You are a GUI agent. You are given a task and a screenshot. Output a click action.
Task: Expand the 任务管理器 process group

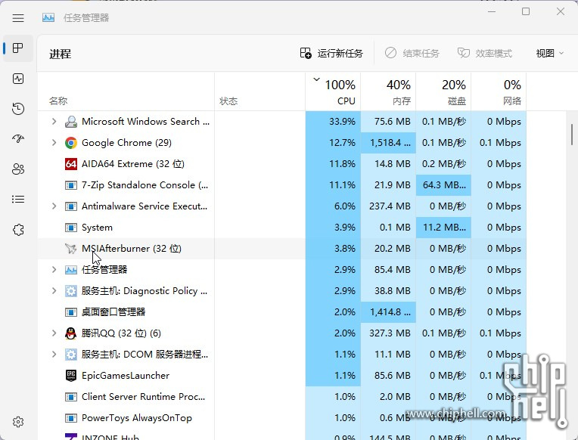(54, 270)
